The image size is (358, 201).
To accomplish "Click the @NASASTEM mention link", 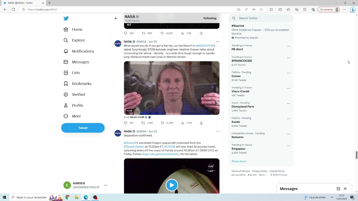I will [x=204, y=46].
